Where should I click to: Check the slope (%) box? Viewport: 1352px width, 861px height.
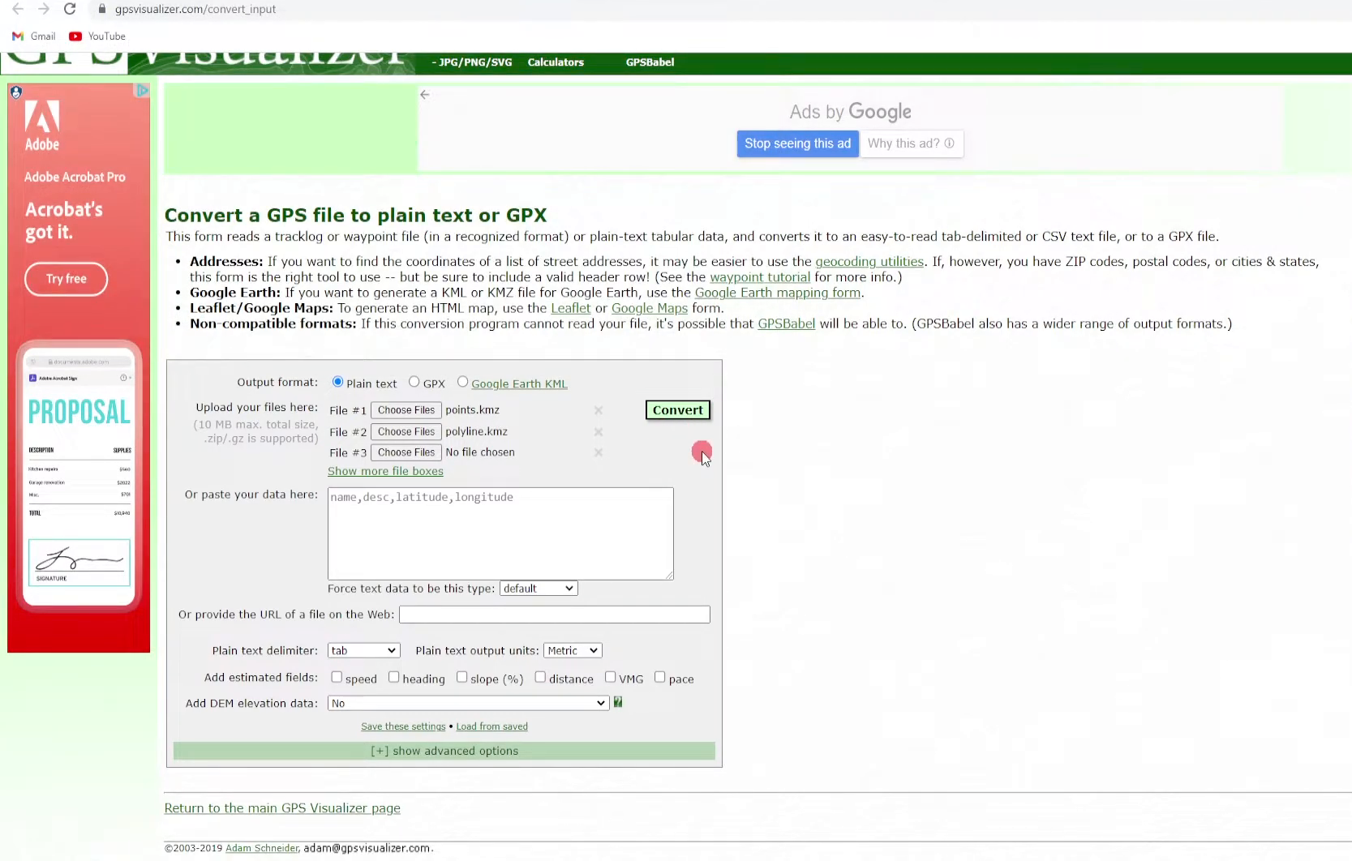461,677
